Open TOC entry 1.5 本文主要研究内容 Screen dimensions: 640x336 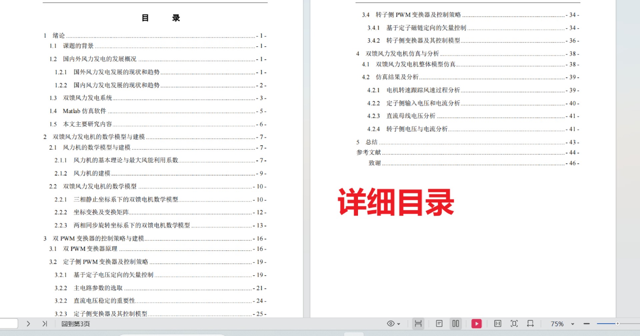(x=158, y=124)
